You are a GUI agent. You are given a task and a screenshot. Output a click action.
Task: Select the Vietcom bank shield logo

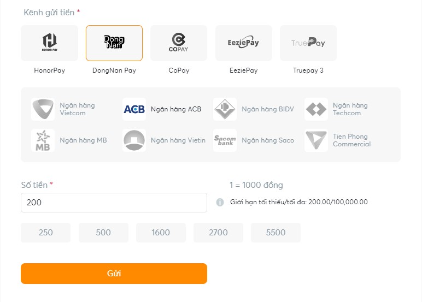(43, 109)
